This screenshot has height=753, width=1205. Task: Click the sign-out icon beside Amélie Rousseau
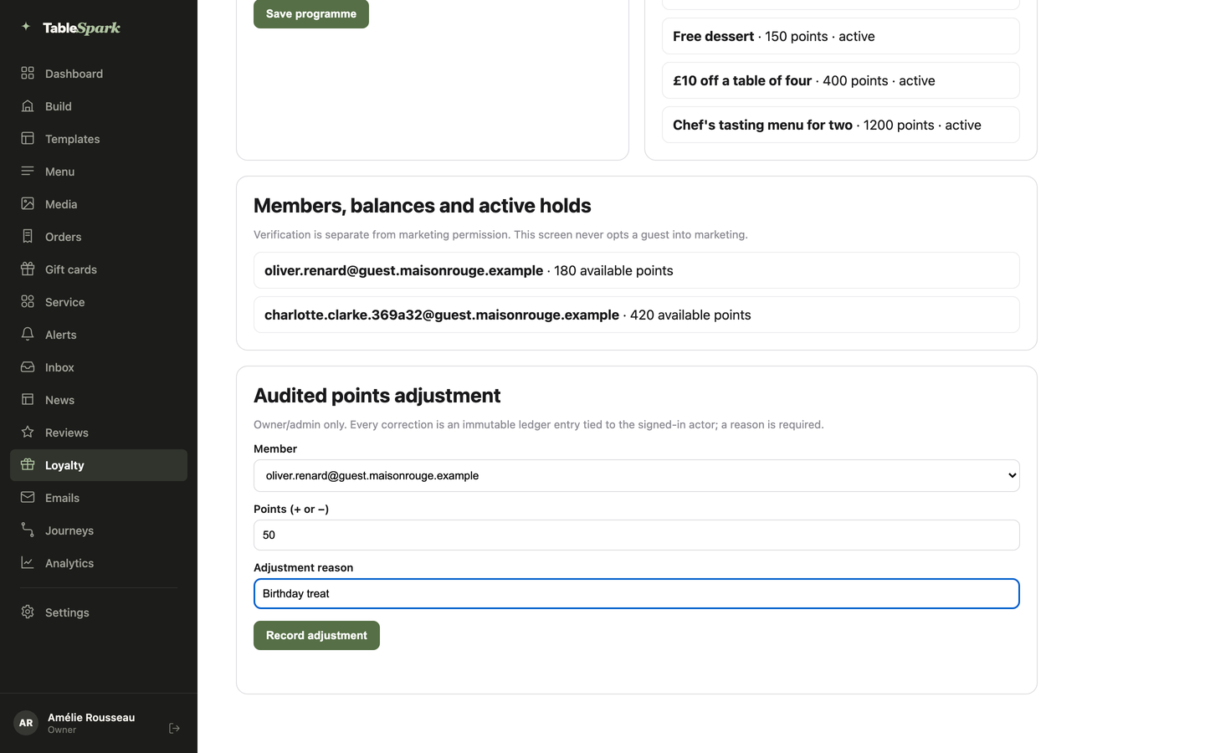coord(174,729)
